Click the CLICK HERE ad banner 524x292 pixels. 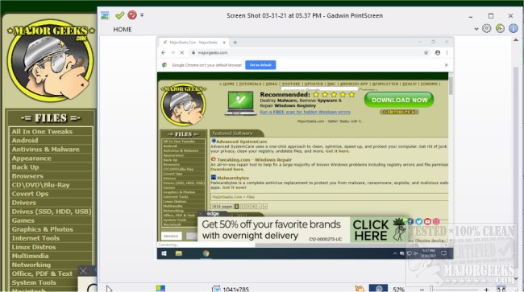click(x=380, y=230)
